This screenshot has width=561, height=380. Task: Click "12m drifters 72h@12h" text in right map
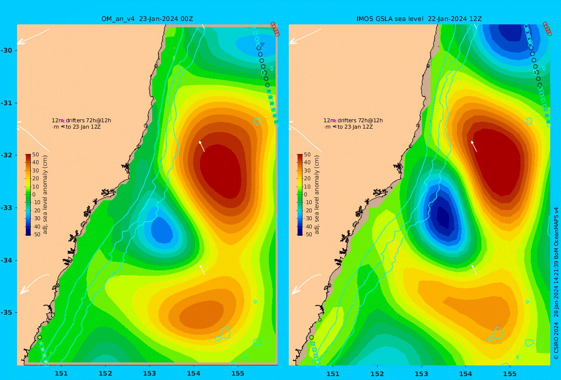pos(353,121)
